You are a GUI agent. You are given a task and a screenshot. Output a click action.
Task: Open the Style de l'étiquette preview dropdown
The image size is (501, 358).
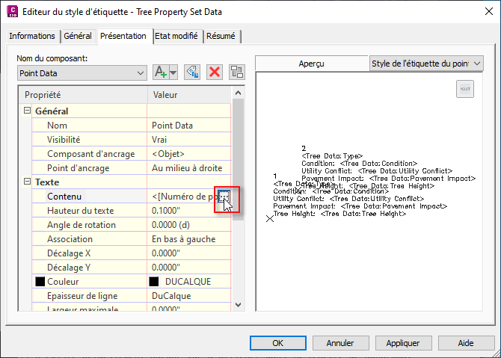click(426, 64)
